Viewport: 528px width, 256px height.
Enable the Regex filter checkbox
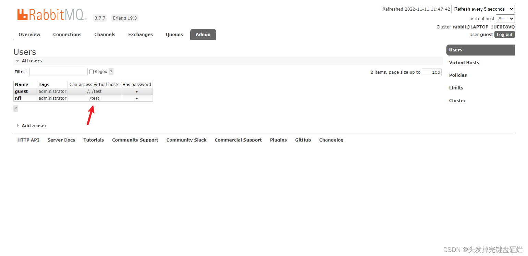pyautogui.click(x=91, y=72)
